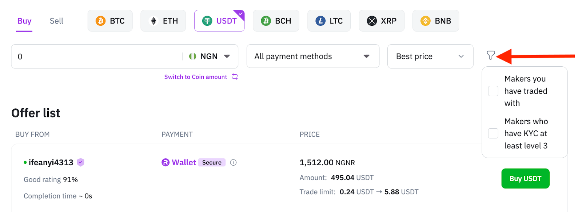Open the NGN currency dropdown
This screenshot has width=582, height=212.
point(210,57)
